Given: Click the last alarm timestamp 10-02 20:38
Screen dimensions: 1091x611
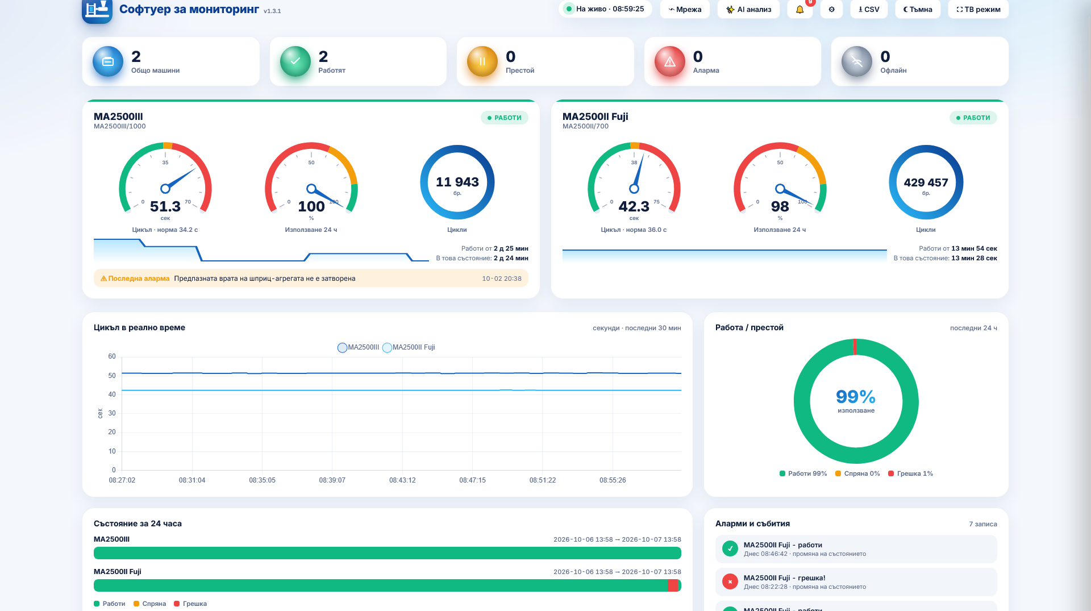Looking at the screenshot, I should pyautogui.click(x=502, y=279).
